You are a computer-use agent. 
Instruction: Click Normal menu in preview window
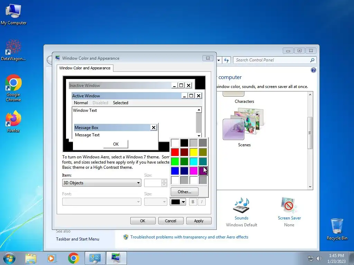click(81, 103)
